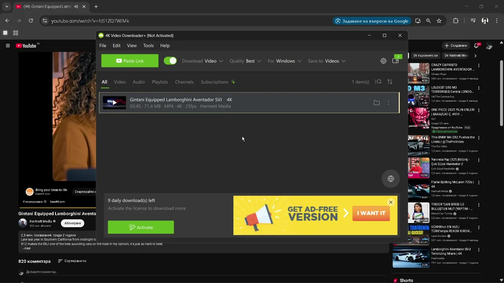The image size is (504, 283).
Task: Open Chrome media controls icon
Action: (x=473, y=21)
